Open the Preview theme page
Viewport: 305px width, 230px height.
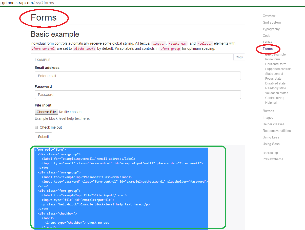[x=273, y=159]
